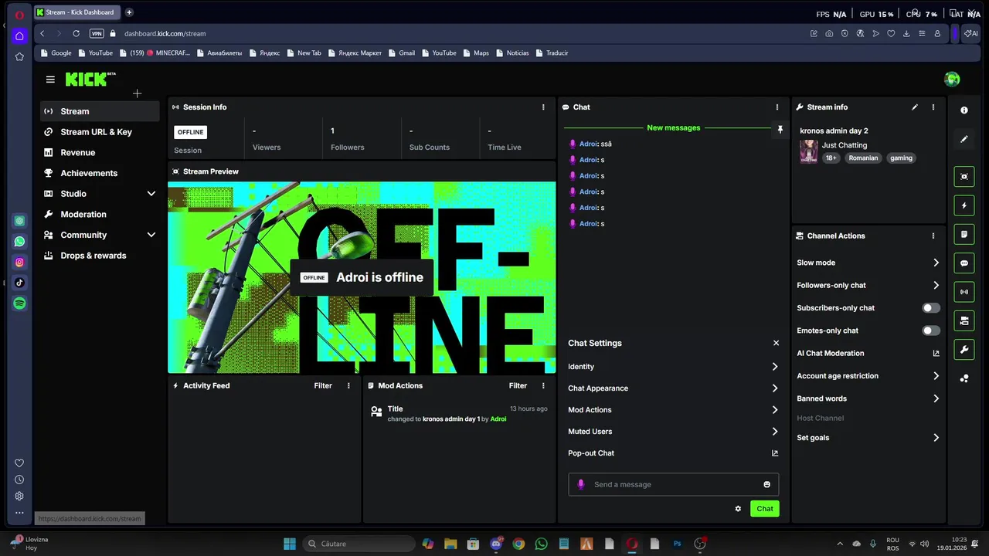Open the Kick hamburger menu
Viewport: 989px width, 556px height.
coord(50,80)
